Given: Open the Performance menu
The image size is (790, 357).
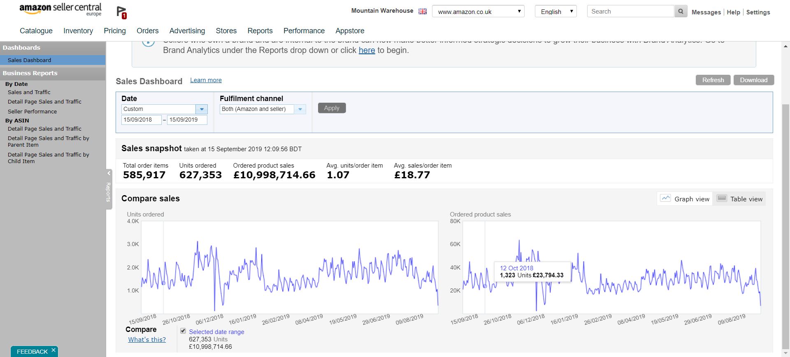Looking at the screenshot, I should 304,31.
